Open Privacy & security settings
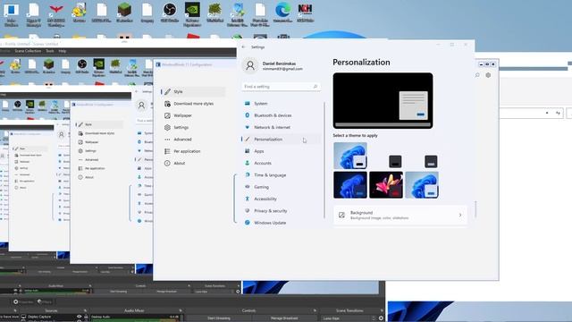This screenshot has height=322, width=572. click(x=281, y=211)
